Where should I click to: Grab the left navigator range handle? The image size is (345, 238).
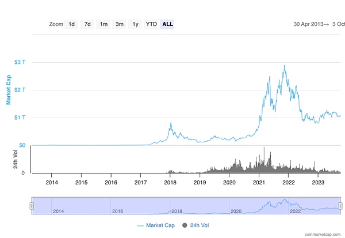[x=32, y=206]
